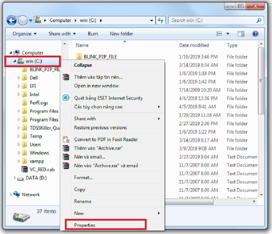Click win (C:) in the address breadcrumb
272x234 pixels.
(88, 20)
